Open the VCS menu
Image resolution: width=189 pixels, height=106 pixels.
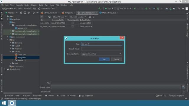(57, 5)
